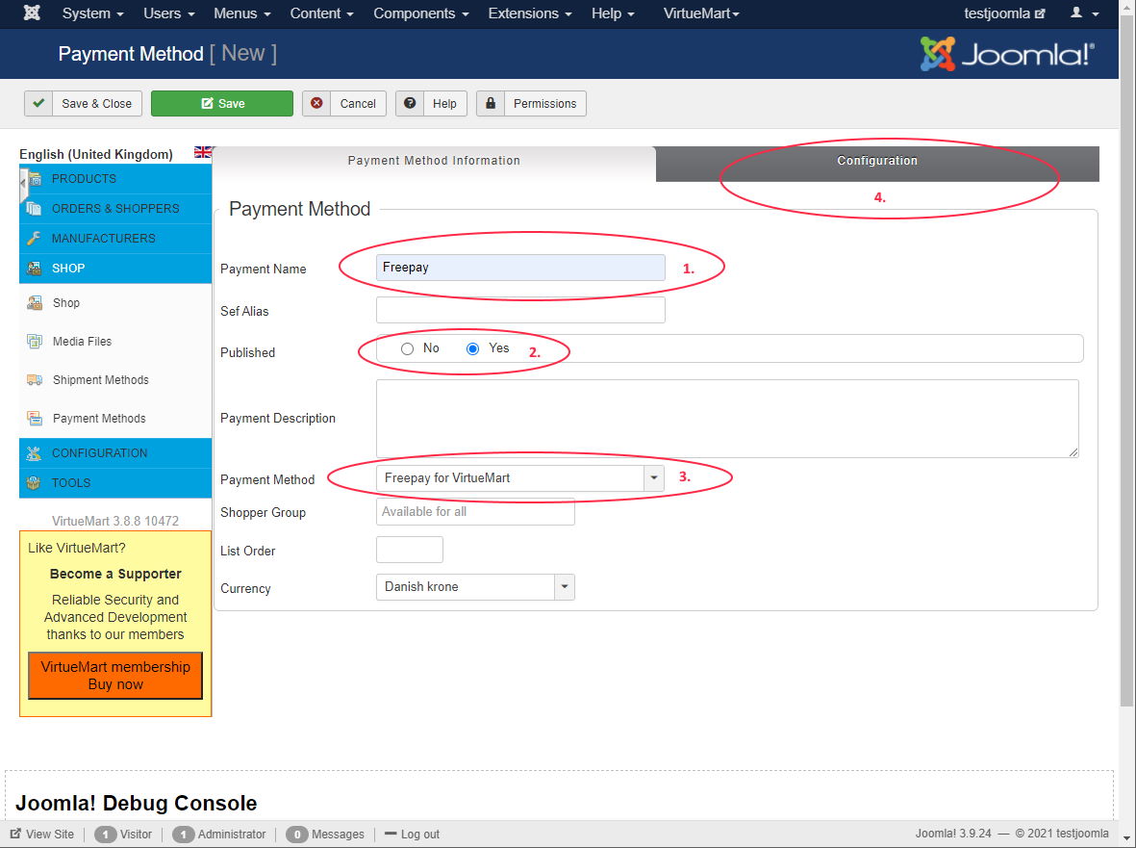Open the Content menu
Screen dimensions: 1136x848
tap(321, 13)
